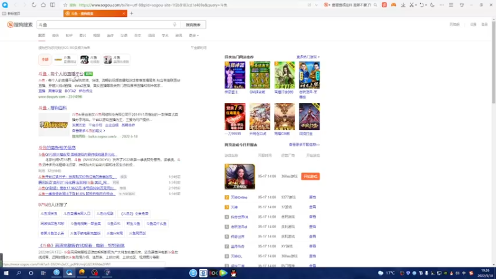Click the 斗鱼 search input field
This screenshot has height=279, width=496.
(x=106, y=25)
